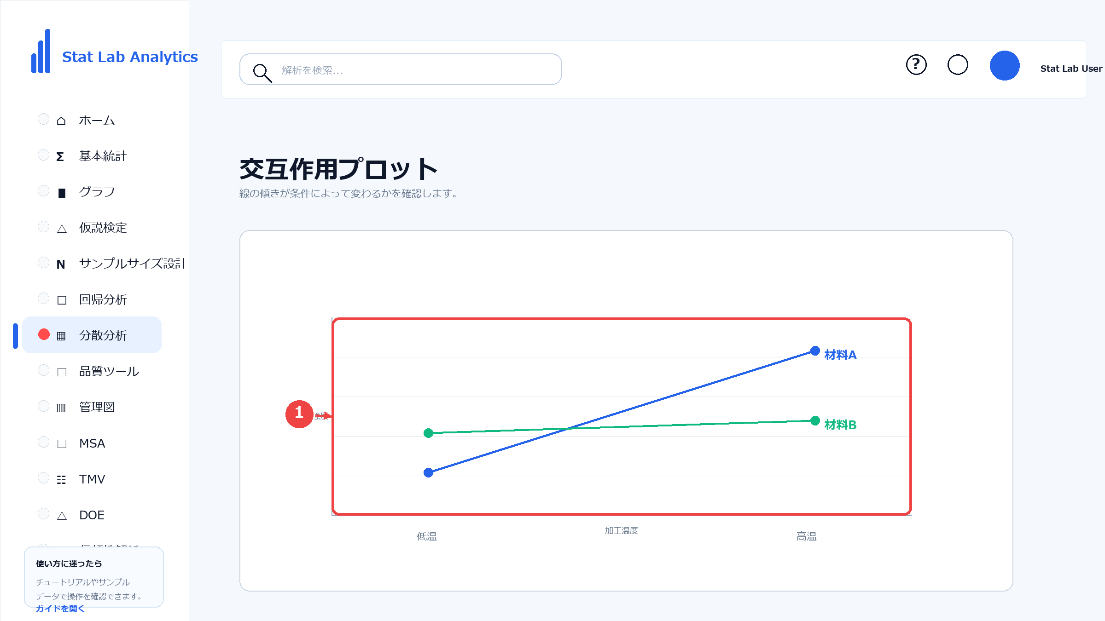Click the home icon beside ホーム
The height and width of the screenshot is (621, 1105).
(x=61, y=121)
